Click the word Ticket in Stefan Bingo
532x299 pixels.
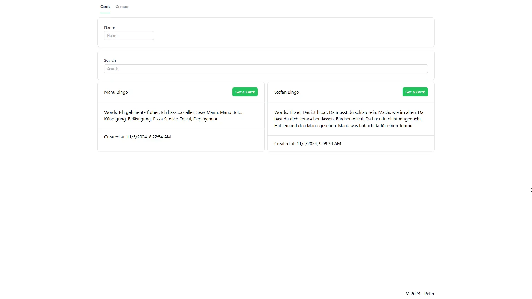295,112
